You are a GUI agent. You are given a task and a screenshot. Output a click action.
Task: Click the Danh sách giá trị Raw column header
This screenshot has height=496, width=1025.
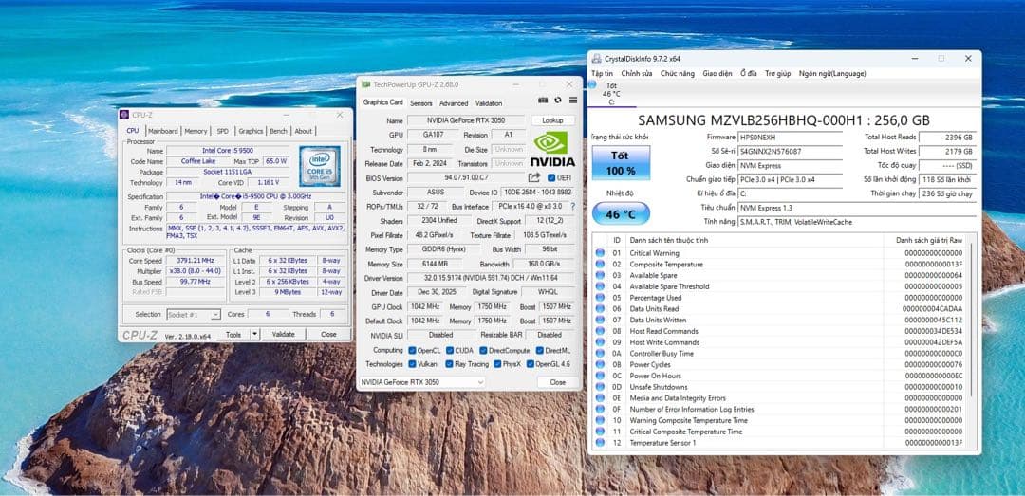click(929, 240)
